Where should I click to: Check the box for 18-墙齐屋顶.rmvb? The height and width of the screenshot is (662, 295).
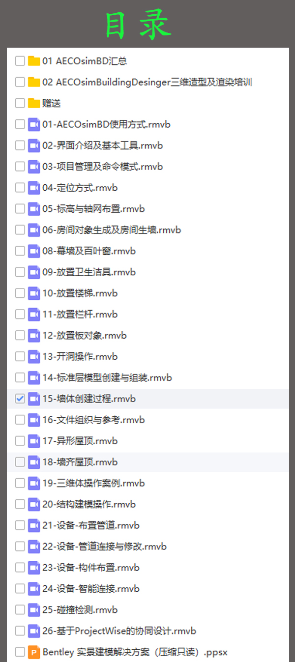click(20, 462)
